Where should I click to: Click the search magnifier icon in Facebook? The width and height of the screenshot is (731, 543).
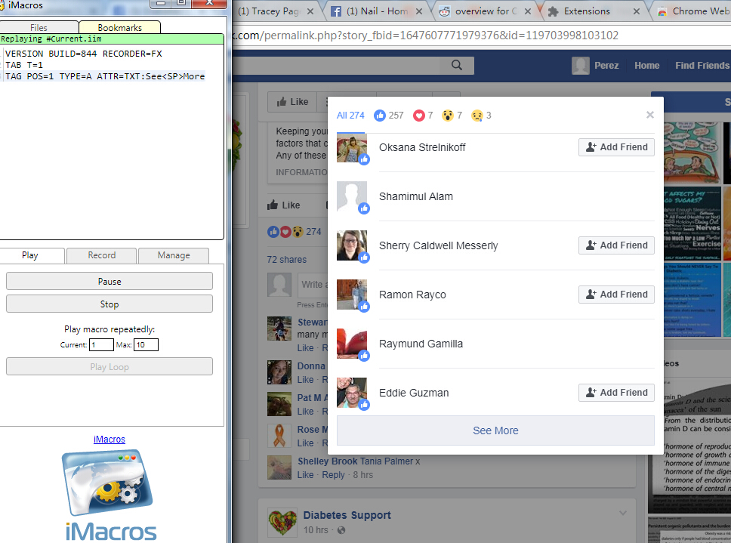(x=456, y=65)
